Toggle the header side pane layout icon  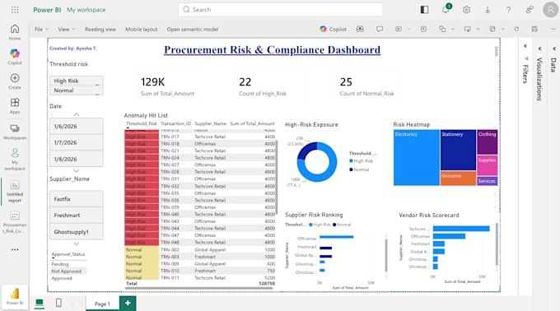click(424, 10)
